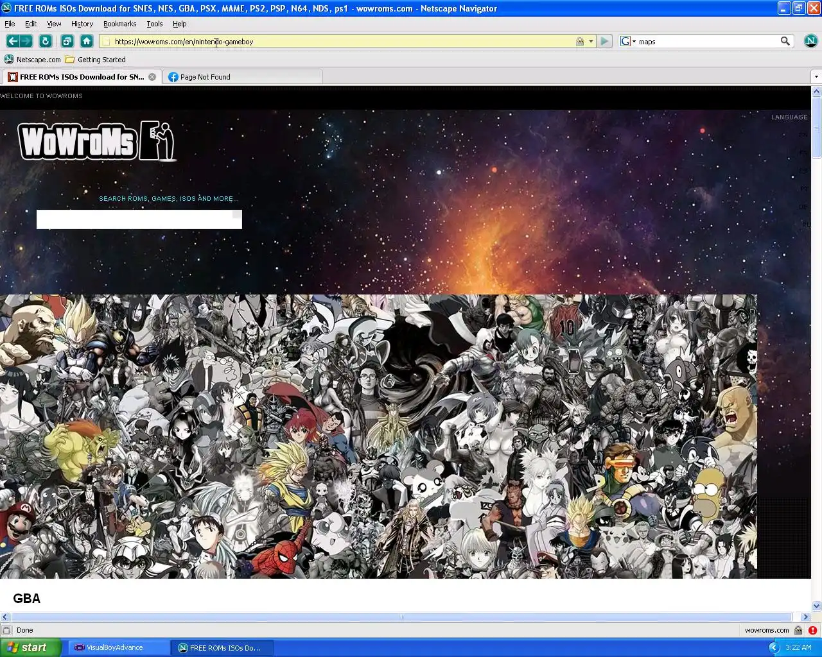Reload the page with the refresh icon
The image size is (822, 657).
tap(46, 41)
